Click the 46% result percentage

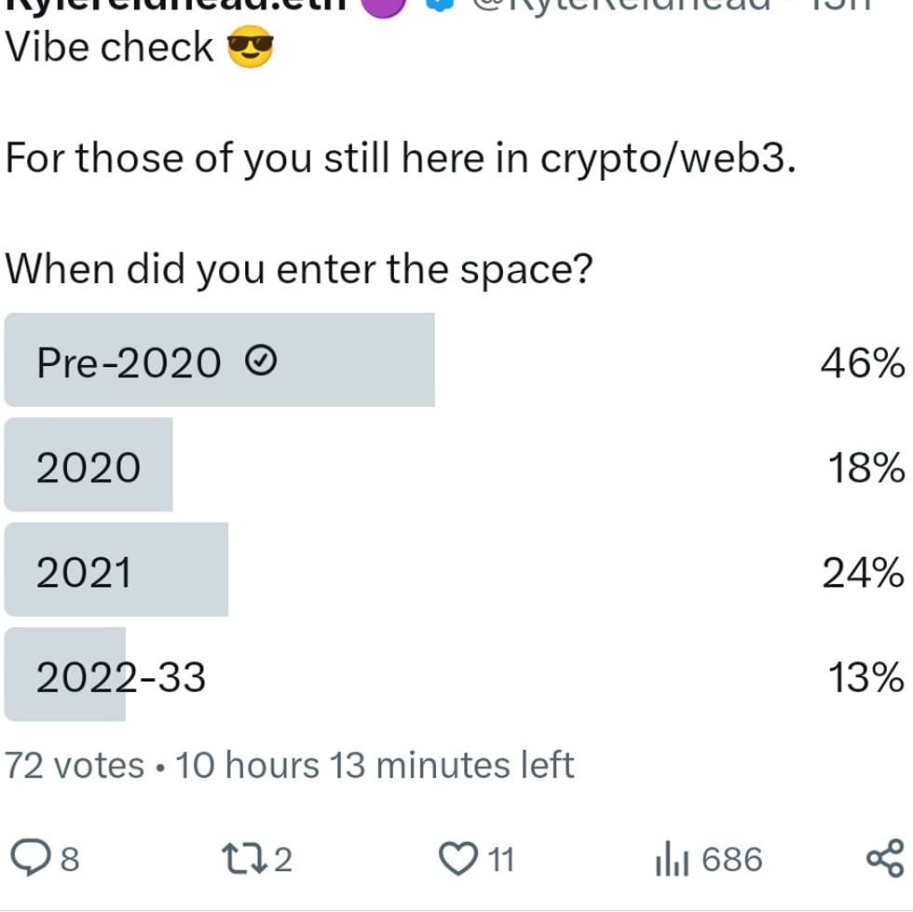click(x=863, y=362)
